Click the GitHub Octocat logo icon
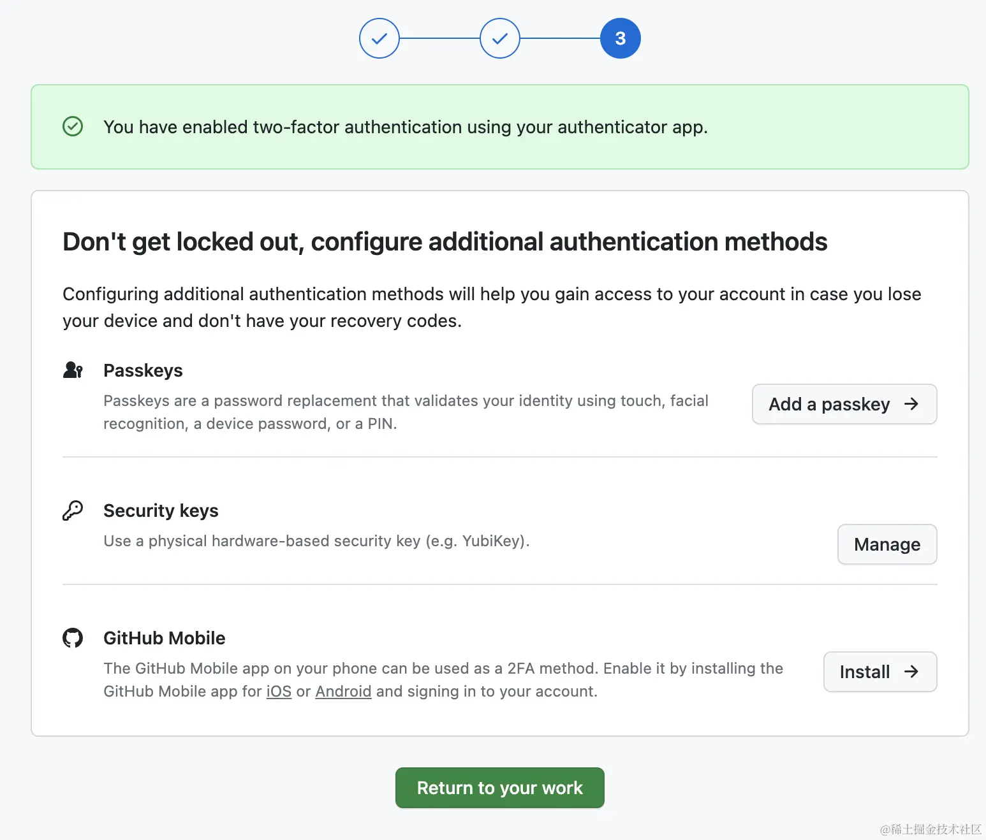The height and width of the screenshot is (840, 986). 73,638
